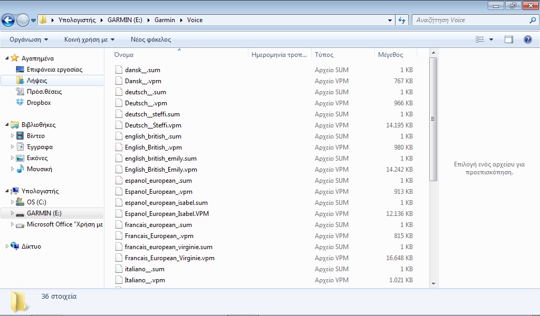Screen dimensions: 540x316
Task: Click the search magnifier icon
Action: tap(533, 21)
